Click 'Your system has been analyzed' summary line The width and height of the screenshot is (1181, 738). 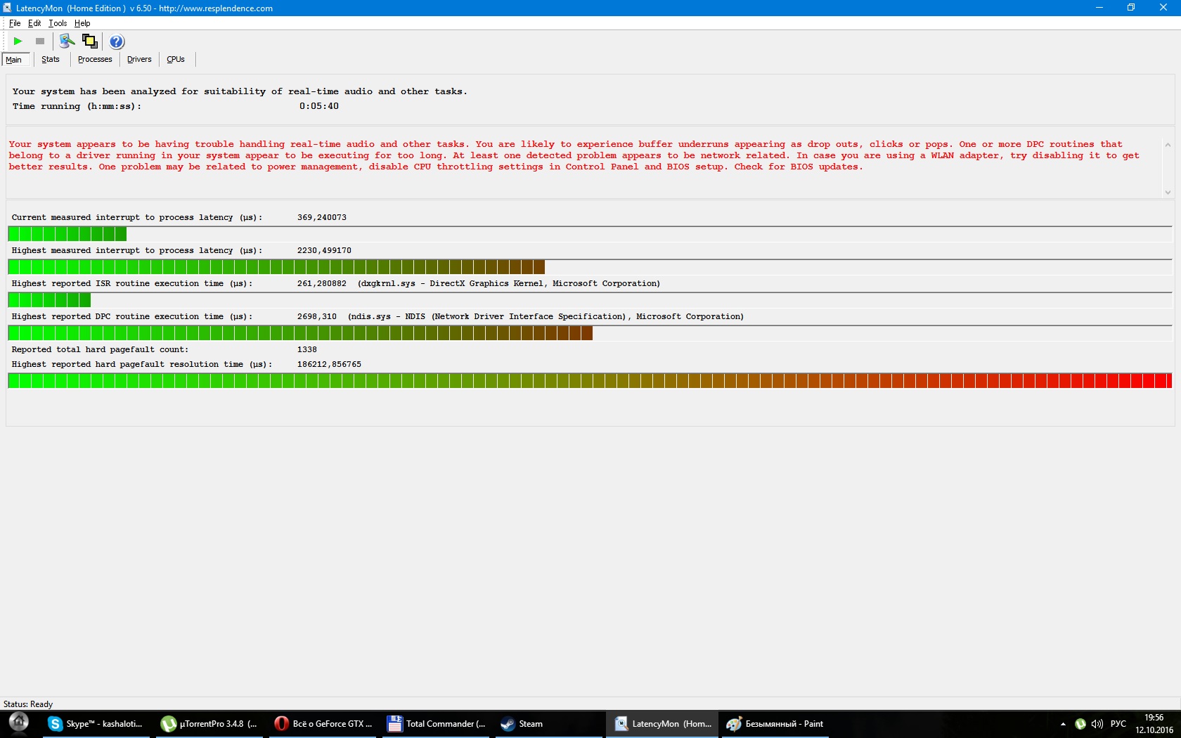tap(240, 91)
